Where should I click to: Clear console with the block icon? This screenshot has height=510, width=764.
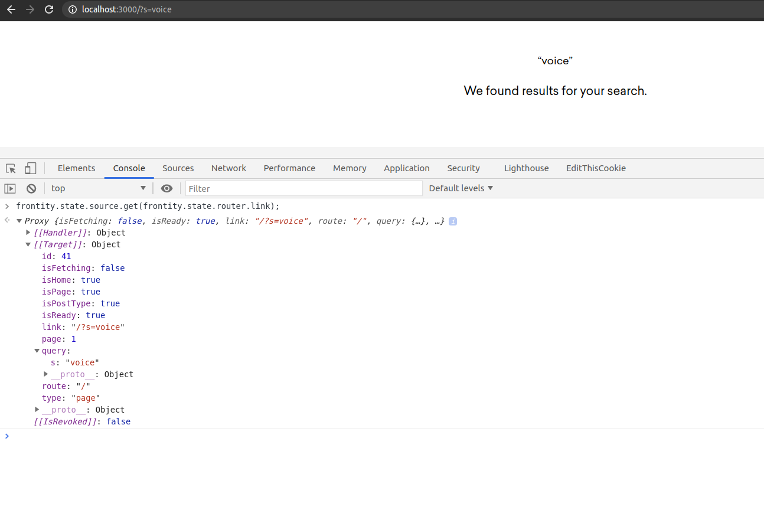click(31, 188)
